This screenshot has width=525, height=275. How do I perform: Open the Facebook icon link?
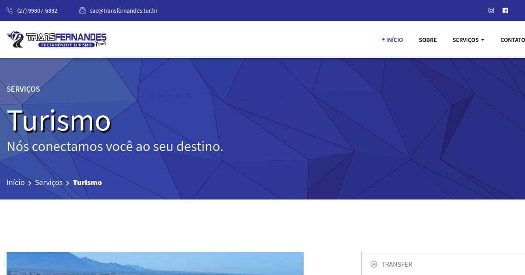pos(505,10)
